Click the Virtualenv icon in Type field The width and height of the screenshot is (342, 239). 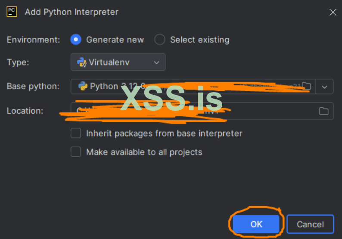pyautogui.click(x=81, y=62)
